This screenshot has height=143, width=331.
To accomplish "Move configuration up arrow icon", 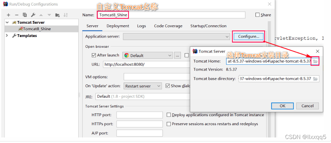I will [x=41, y=15].
